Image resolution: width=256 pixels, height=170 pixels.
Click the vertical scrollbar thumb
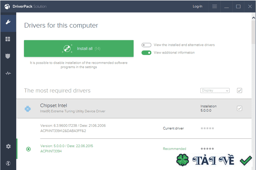tap(253, 32)
